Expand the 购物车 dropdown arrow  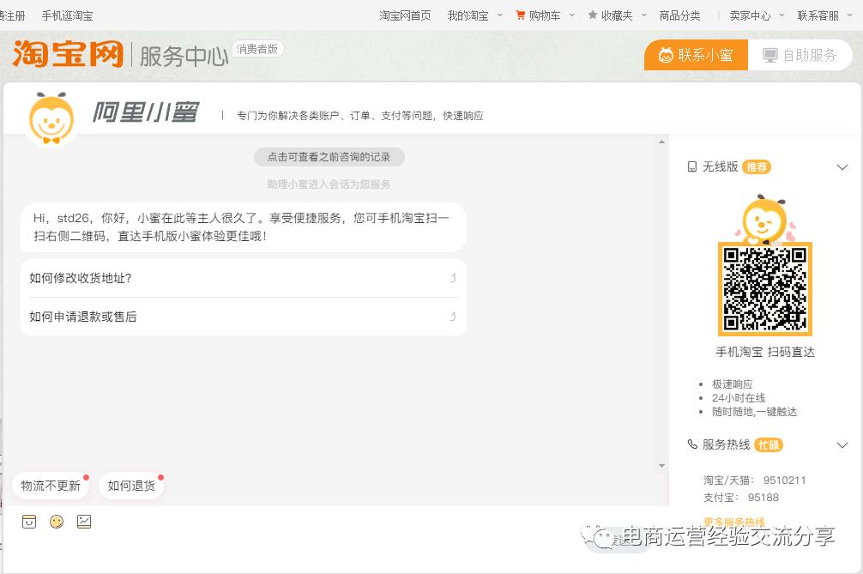[x=572, y=15]
